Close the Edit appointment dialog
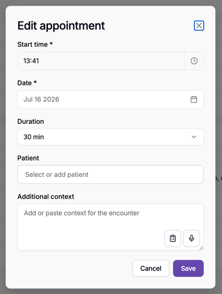 point(199,26)
